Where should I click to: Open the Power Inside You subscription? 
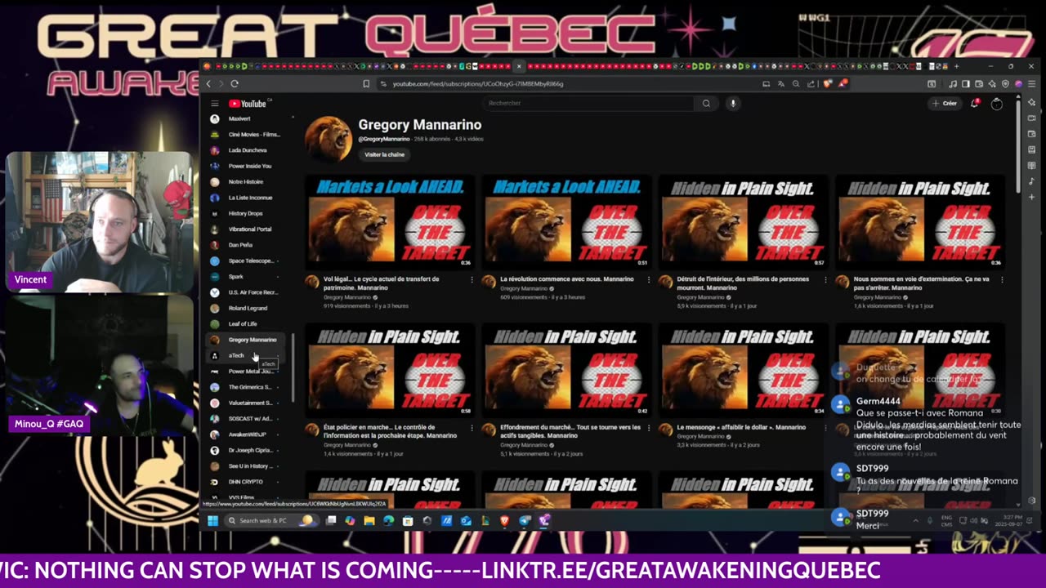245,166
